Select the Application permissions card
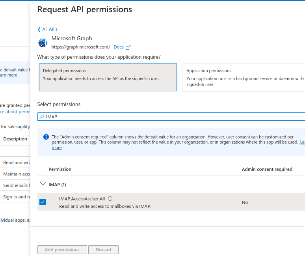The image size is (305, 256). coord(244,77)
